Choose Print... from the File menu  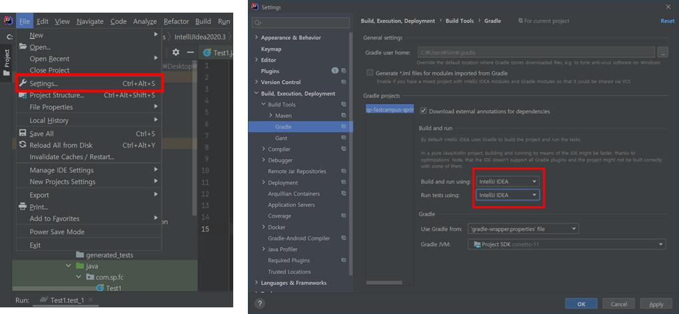tap(89, 207)
